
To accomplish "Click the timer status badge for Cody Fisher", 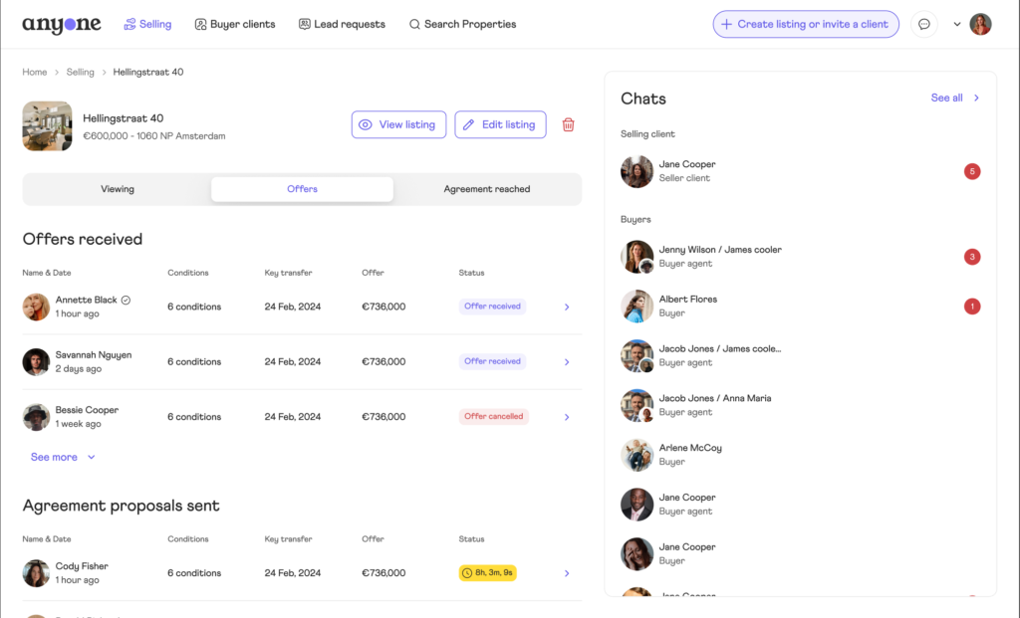I will [x=487, y=573].
